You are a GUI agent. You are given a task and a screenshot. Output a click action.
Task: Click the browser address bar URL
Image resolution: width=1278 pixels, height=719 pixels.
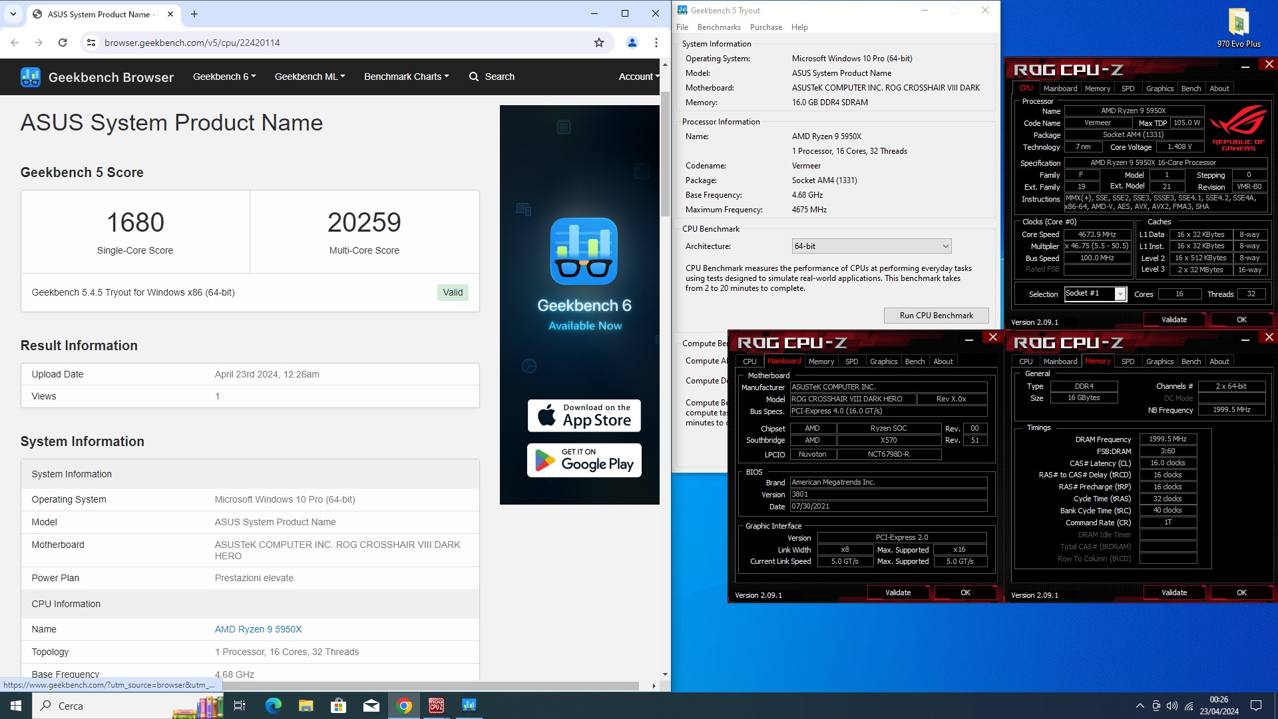tap(192, 43)
